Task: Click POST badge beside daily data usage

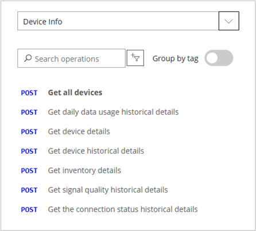Action: (x=29, y=112)
